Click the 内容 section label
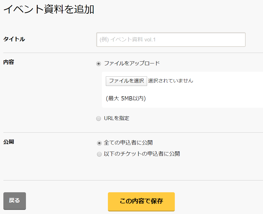 click(x=9, y=62)
